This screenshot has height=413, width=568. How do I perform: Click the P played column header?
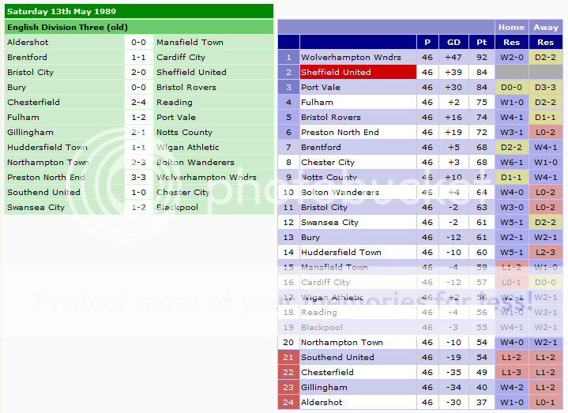[x=427, y=42]
